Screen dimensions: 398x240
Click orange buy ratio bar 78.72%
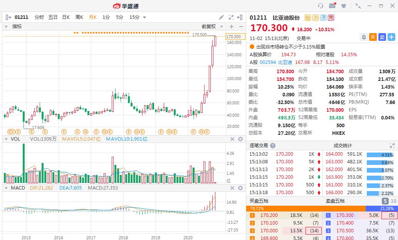[306, 208]
